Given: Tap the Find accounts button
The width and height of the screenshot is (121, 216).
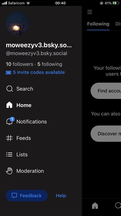Looking at the screenshot, I should (x=106, y=91).
